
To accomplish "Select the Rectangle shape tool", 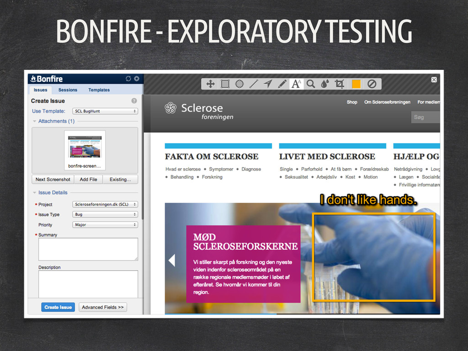I will coord(225,84).
